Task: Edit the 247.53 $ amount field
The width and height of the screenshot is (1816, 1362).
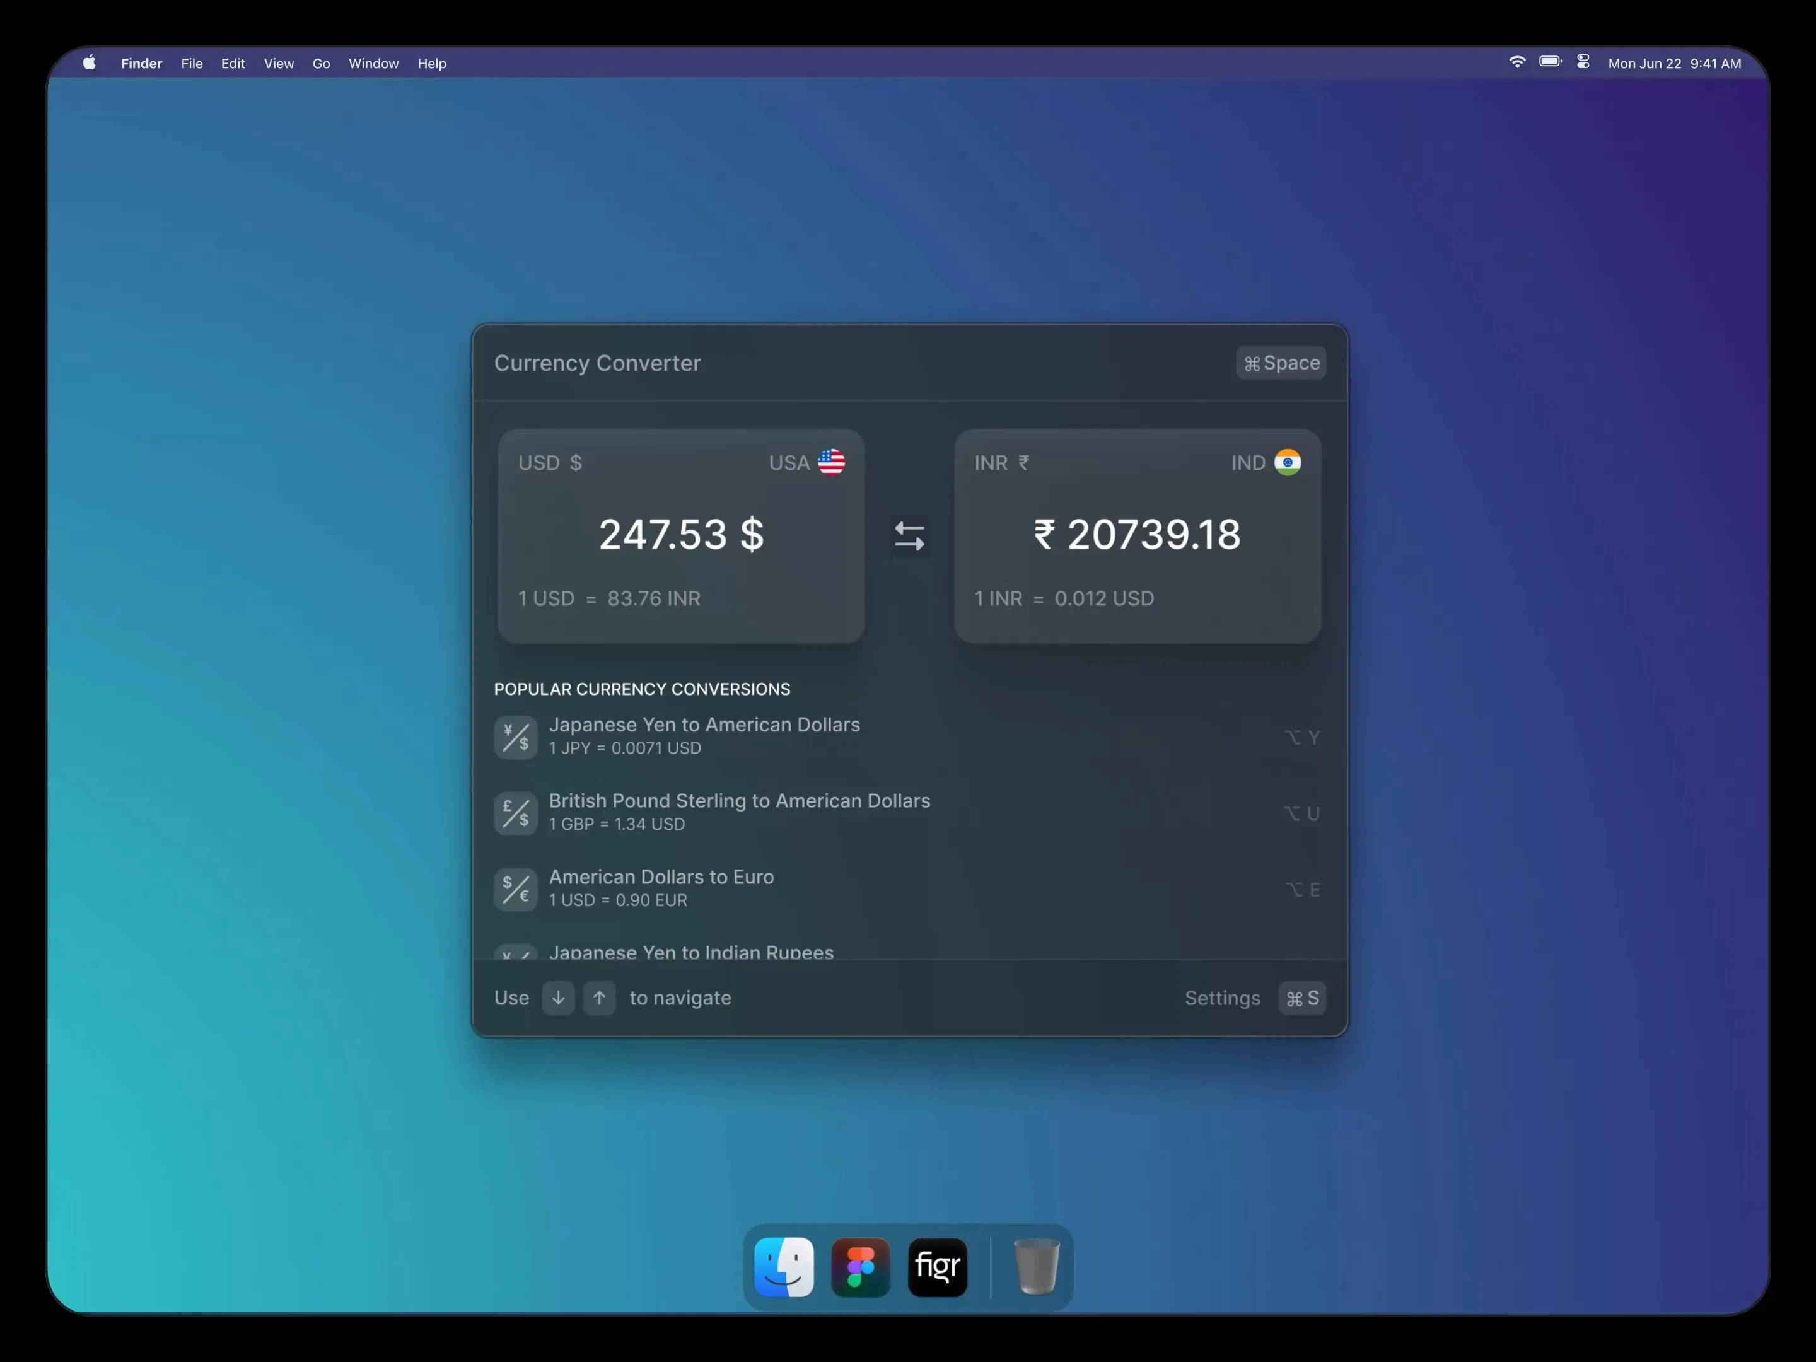Action: (x=680, y=535)
